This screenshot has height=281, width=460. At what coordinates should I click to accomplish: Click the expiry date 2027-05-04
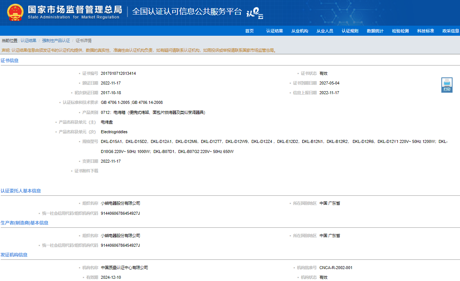click(330, 83)
